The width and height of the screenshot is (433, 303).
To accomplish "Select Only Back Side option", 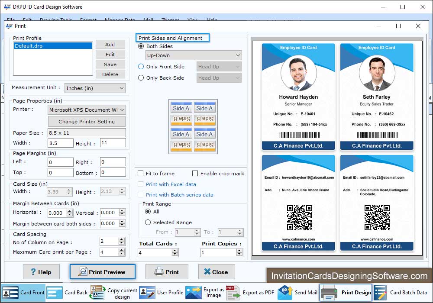I will click(141, 78).
